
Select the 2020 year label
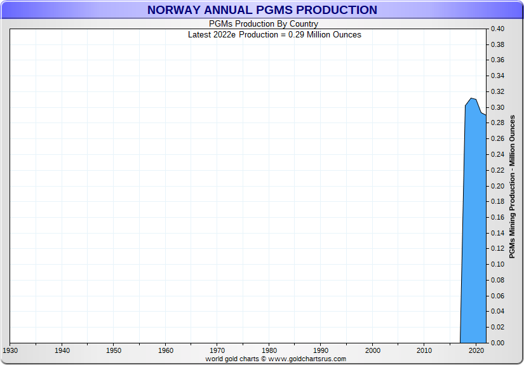coord(476,350)
